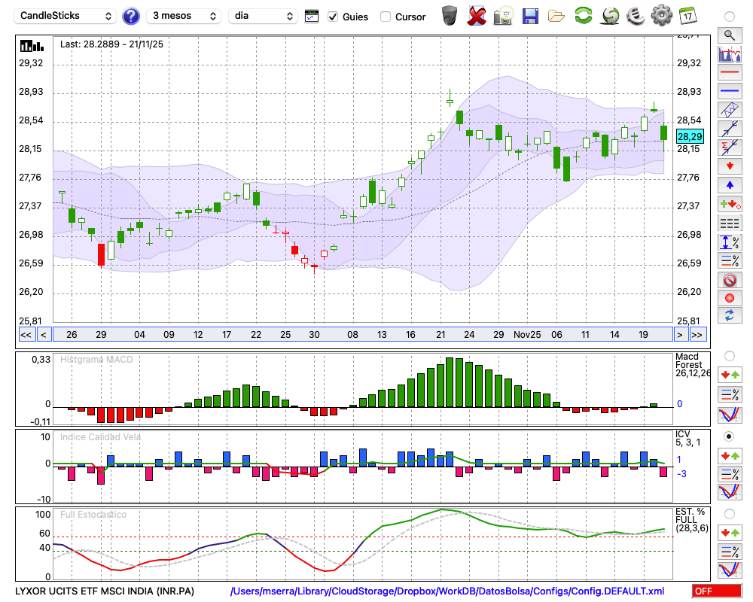753x602 pixels.
Task: Enable the Cursor checkbox
Action: click(x=386, y=17)
